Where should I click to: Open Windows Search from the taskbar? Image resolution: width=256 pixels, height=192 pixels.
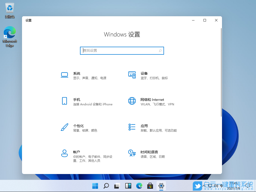click(106, 186)
